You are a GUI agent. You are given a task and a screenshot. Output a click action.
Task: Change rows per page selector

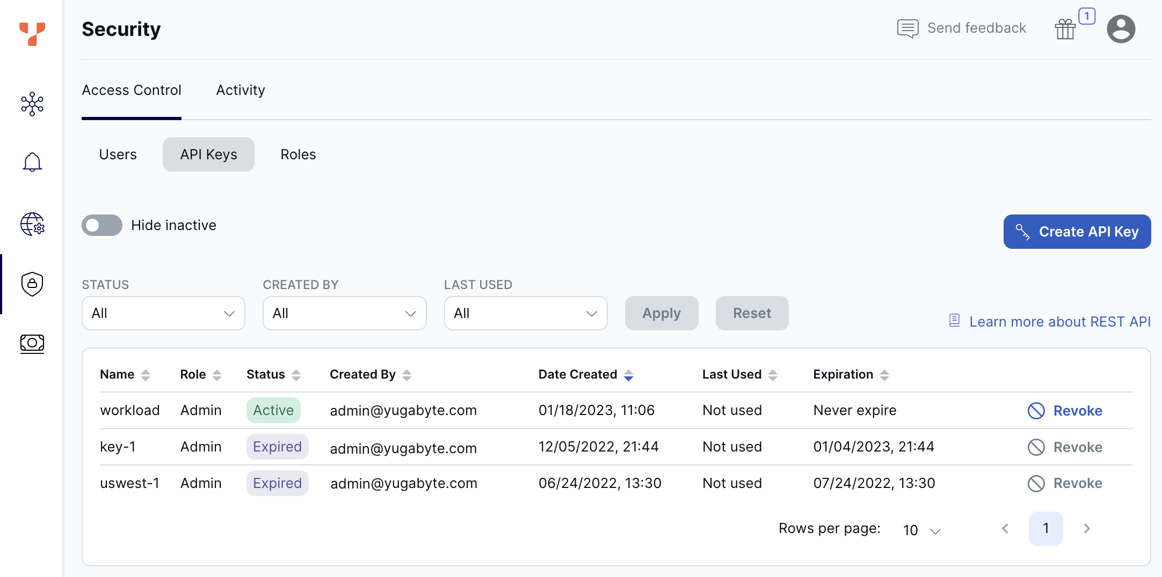click(921, 530)
